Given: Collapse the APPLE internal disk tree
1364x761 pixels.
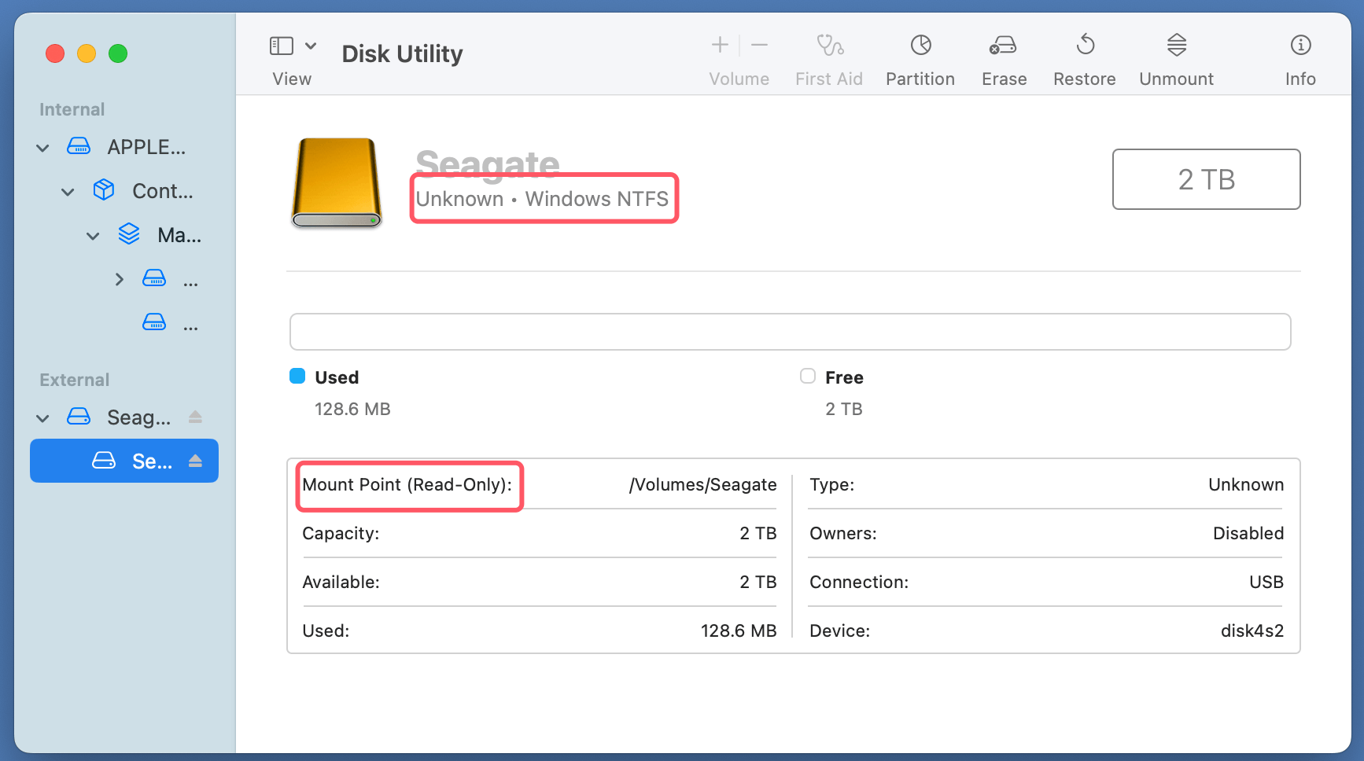Looking at the screenshot, I should (x=42, y=147).
